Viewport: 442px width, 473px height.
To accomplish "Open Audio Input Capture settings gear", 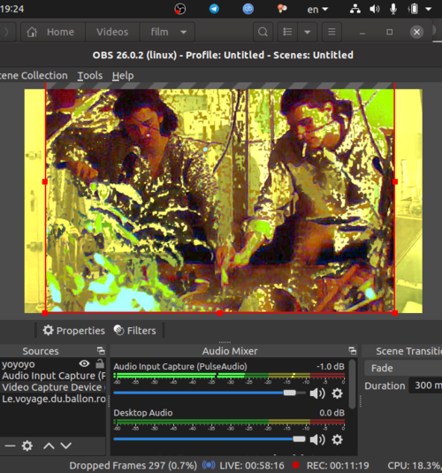I will pos(337,393).
